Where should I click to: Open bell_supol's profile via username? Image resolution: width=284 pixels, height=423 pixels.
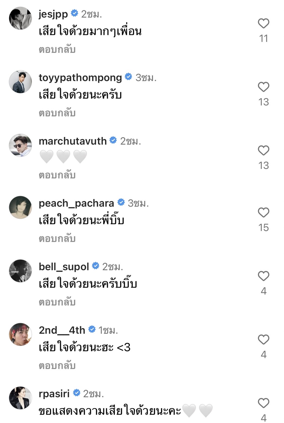(63, 267)
